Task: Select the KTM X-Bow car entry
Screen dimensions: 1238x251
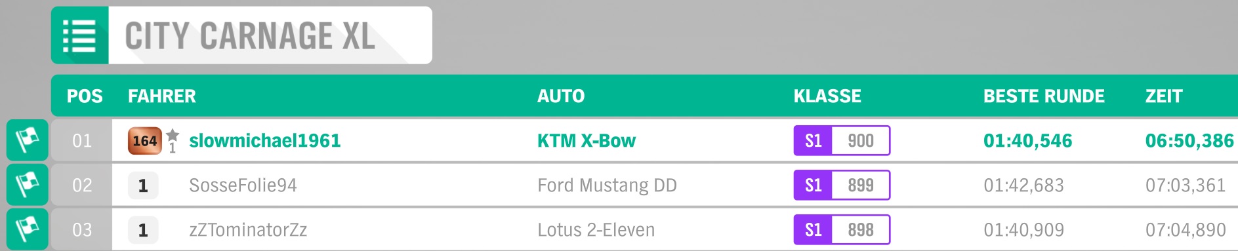Action: tap(587, 141)
